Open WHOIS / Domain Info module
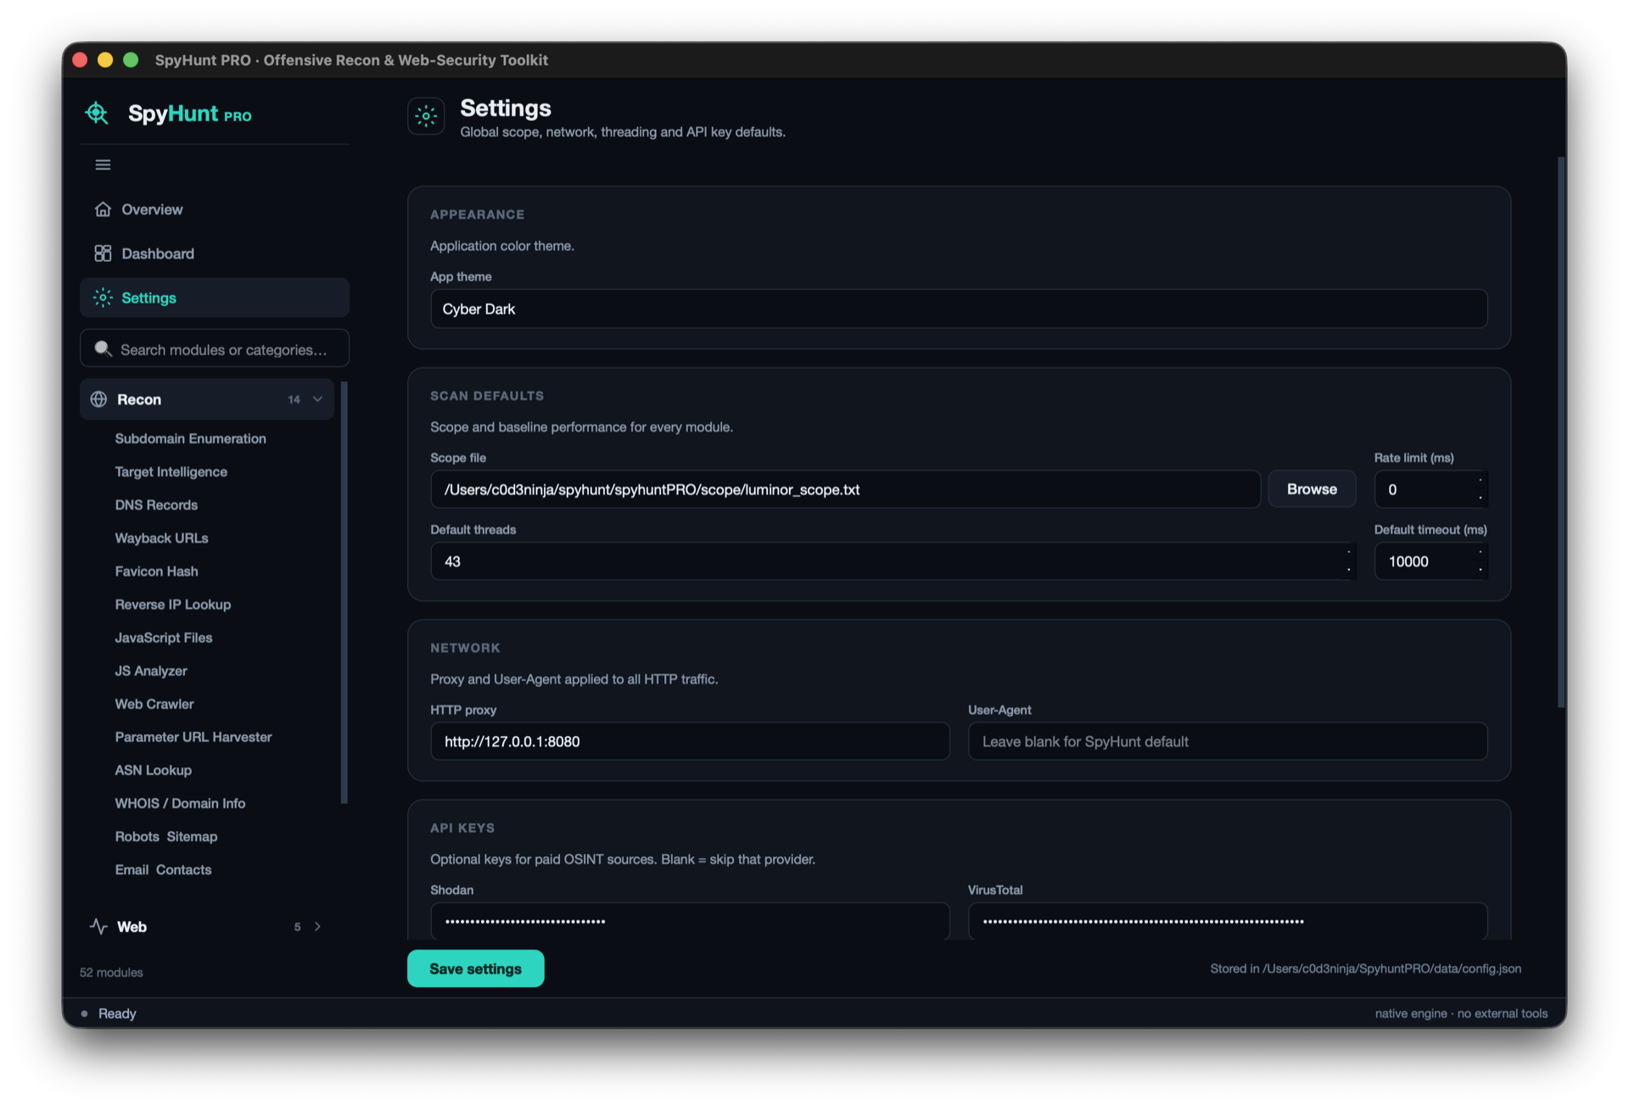1629x1110 pixels. pos(180,802)
